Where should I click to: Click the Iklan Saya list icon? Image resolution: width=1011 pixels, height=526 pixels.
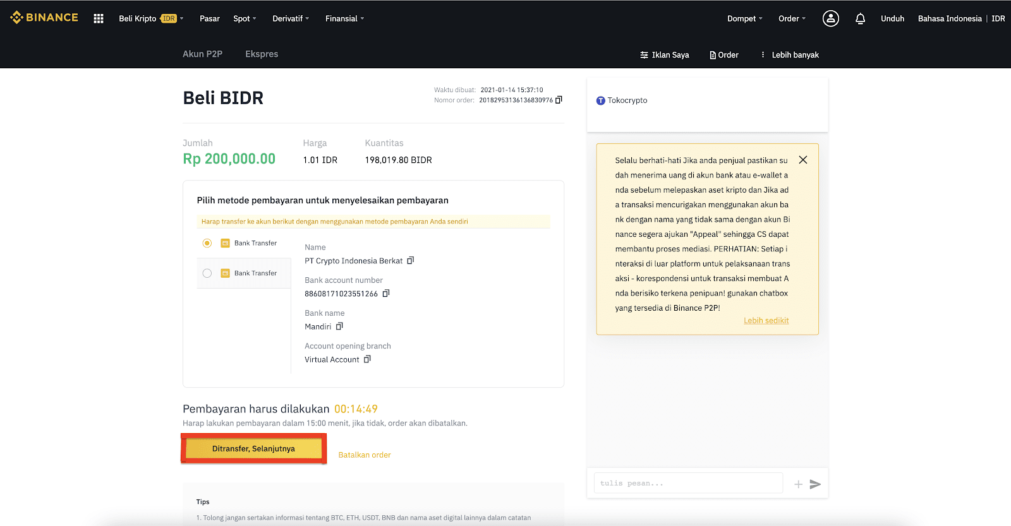pyautogui.click(x=644, y=55)
